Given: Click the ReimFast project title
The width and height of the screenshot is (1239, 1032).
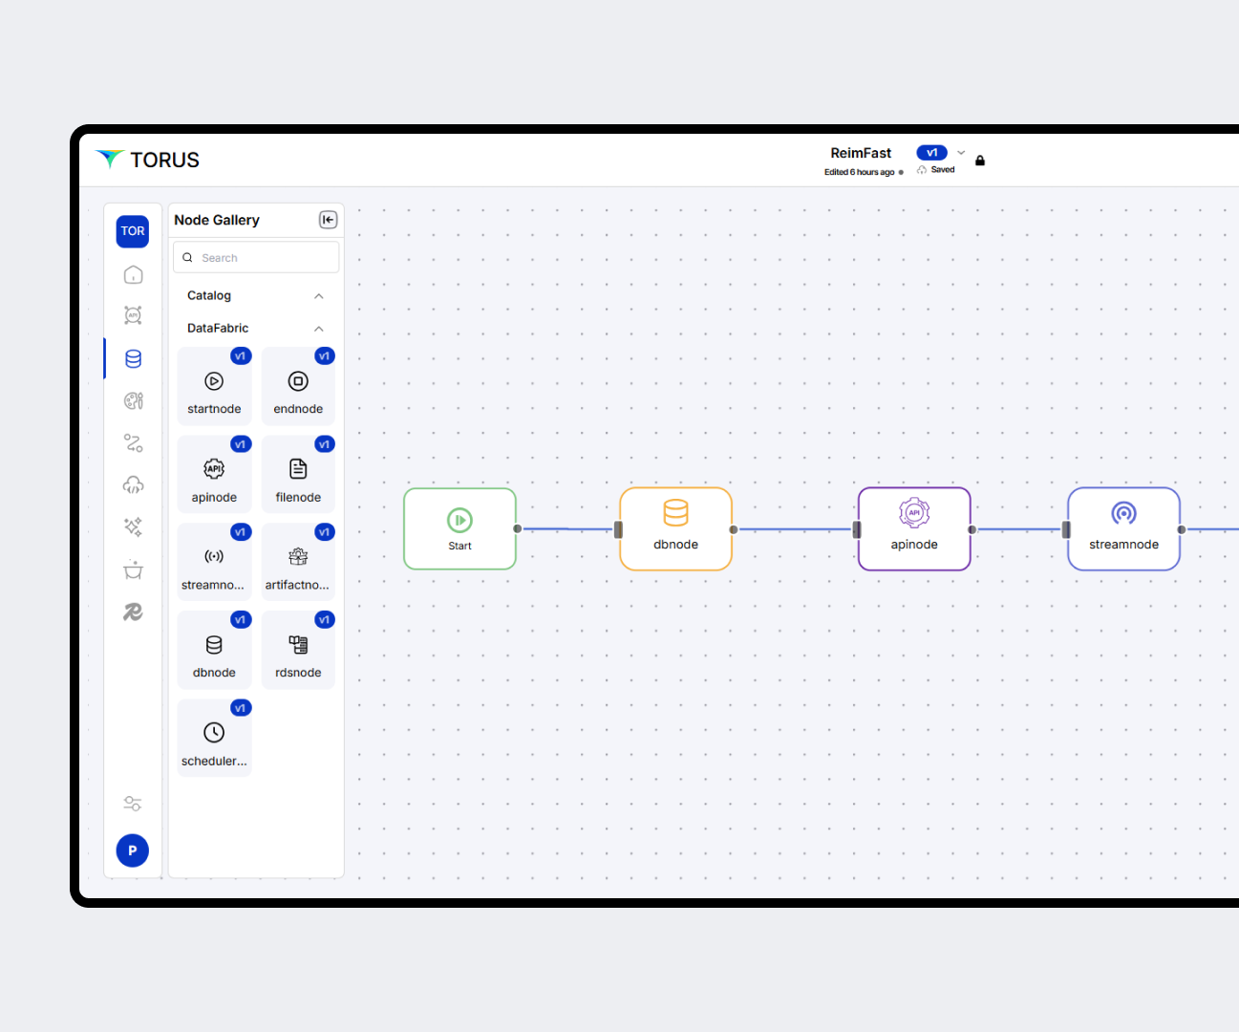Looking at the screenshot, I should tap(860, 153).
